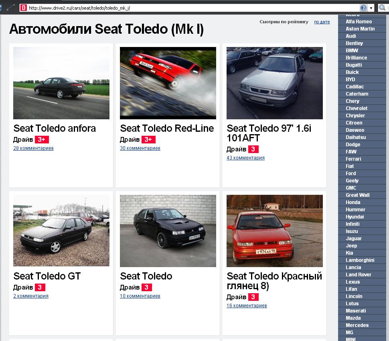Open the Seat Toledo anfora photo thumbnail
389x341 pixels.
click(x=61, y=83)
